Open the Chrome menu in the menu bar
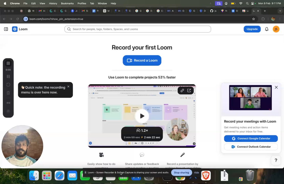Screen dimensions: 284x184 [x=15, y=3]
